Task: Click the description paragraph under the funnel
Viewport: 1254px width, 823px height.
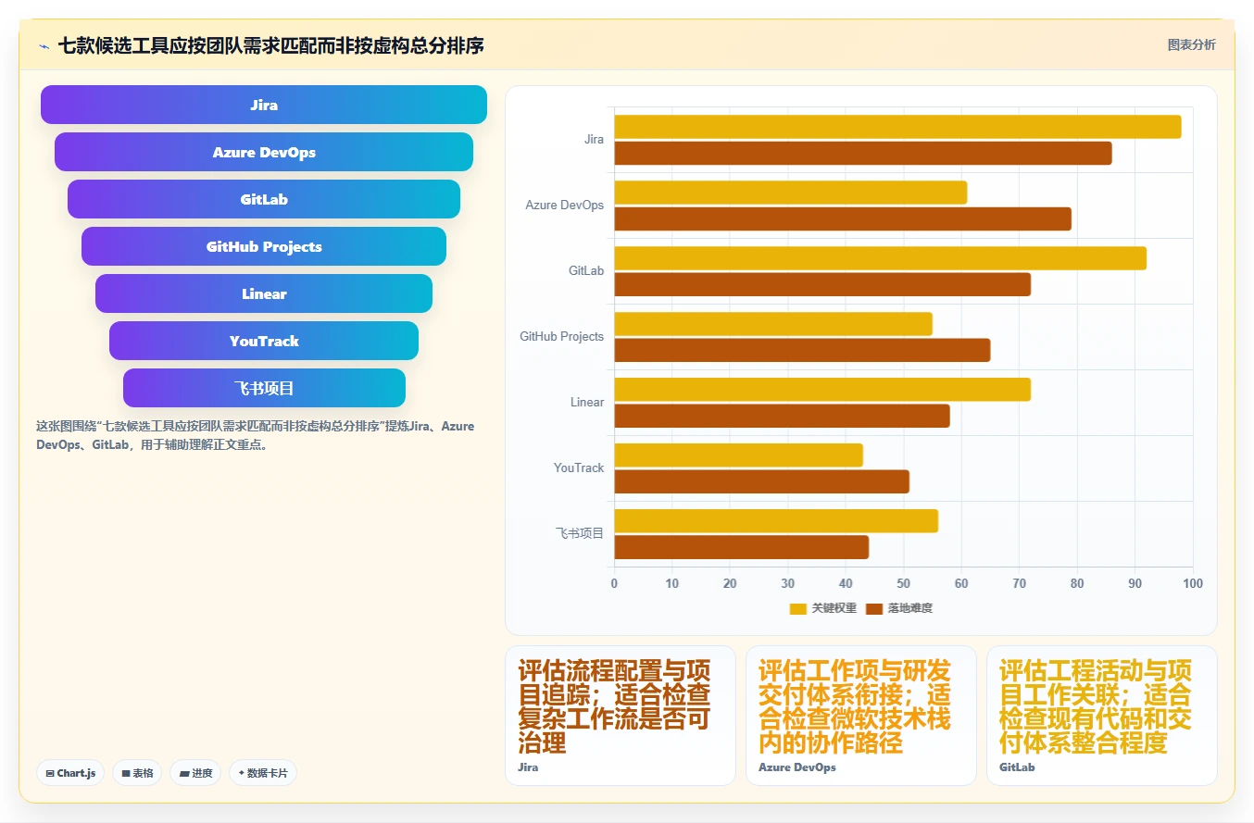Action: (x=255, y=436)
